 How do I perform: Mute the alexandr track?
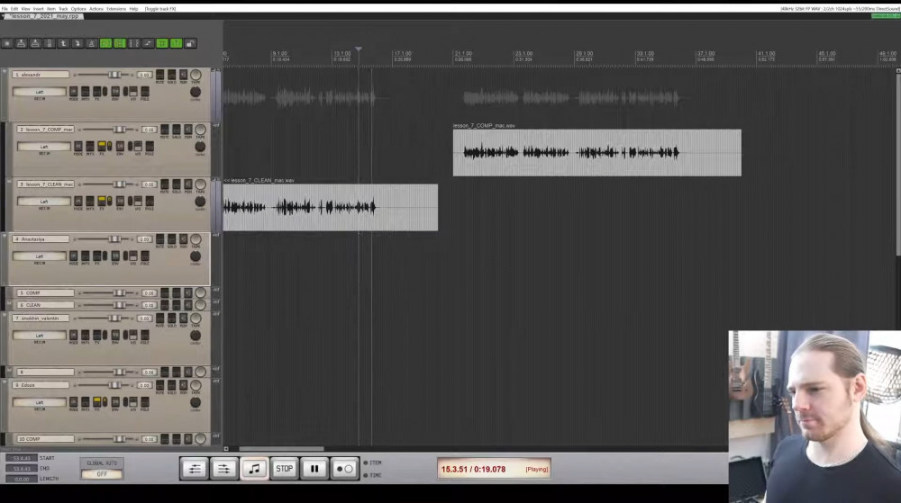[x=160, y=75]
